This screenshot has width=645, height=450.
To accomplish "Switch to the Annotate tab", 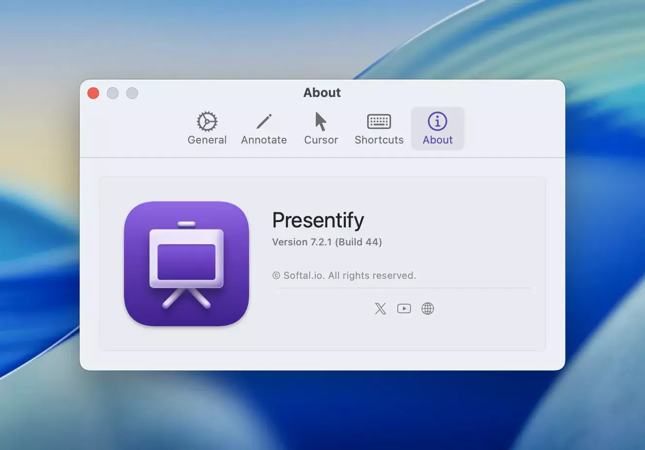I will click(x=264, y=129).
